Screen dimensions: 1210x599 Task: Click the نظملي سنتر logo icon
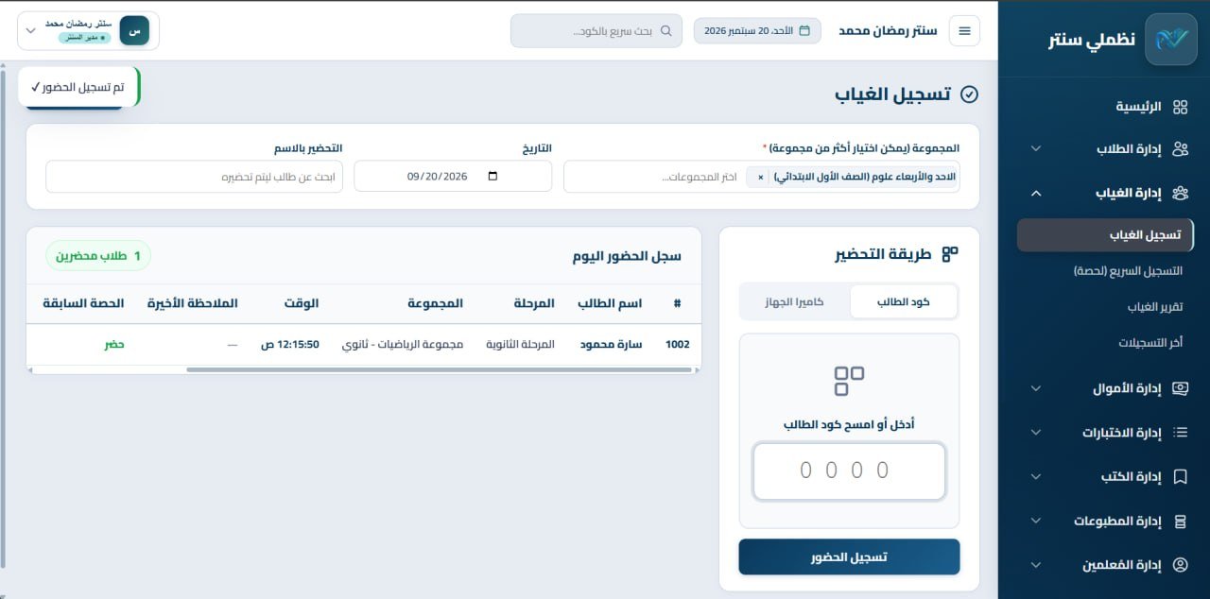pyautogui.click(x=1170, y=39)
